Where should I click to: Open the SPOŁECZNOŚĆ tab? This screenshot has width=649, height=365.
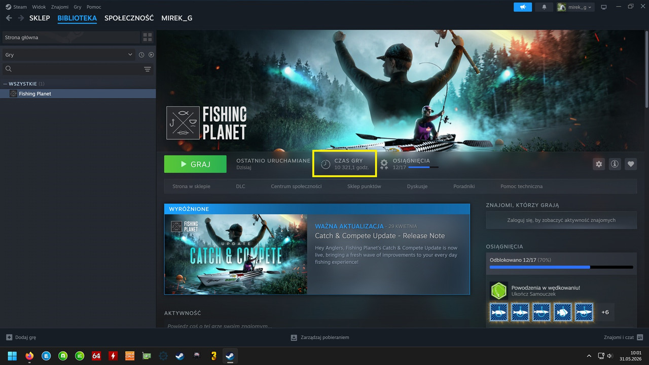129,18
